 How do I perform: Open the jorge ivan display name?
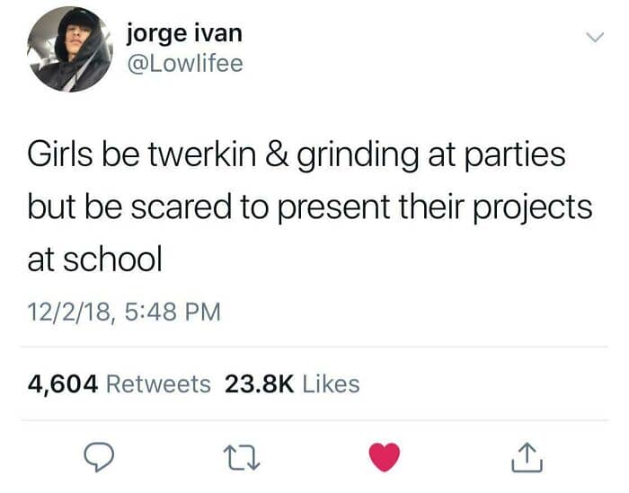coord(184,33)
